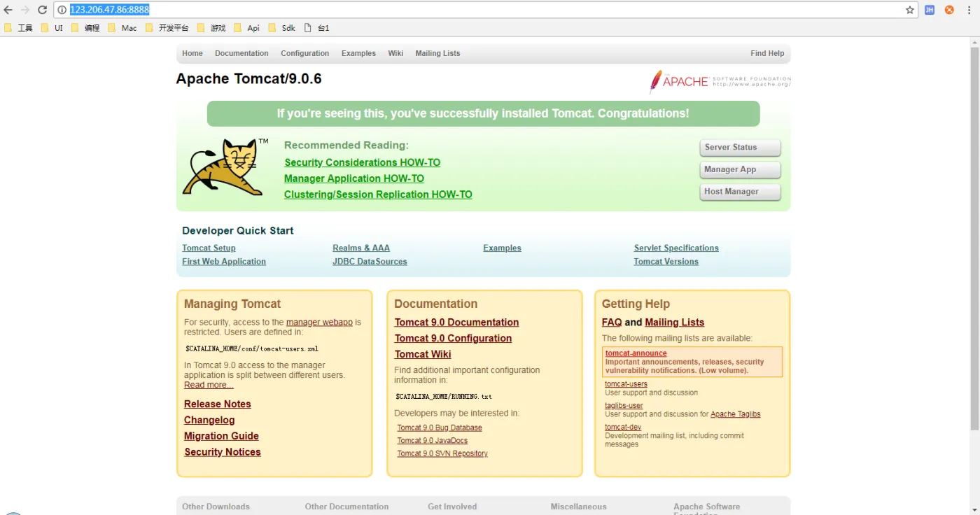Open Examples in the top nav bar
Image resolution: width=980 pixels, height=515 pixels.
point(358,53)
